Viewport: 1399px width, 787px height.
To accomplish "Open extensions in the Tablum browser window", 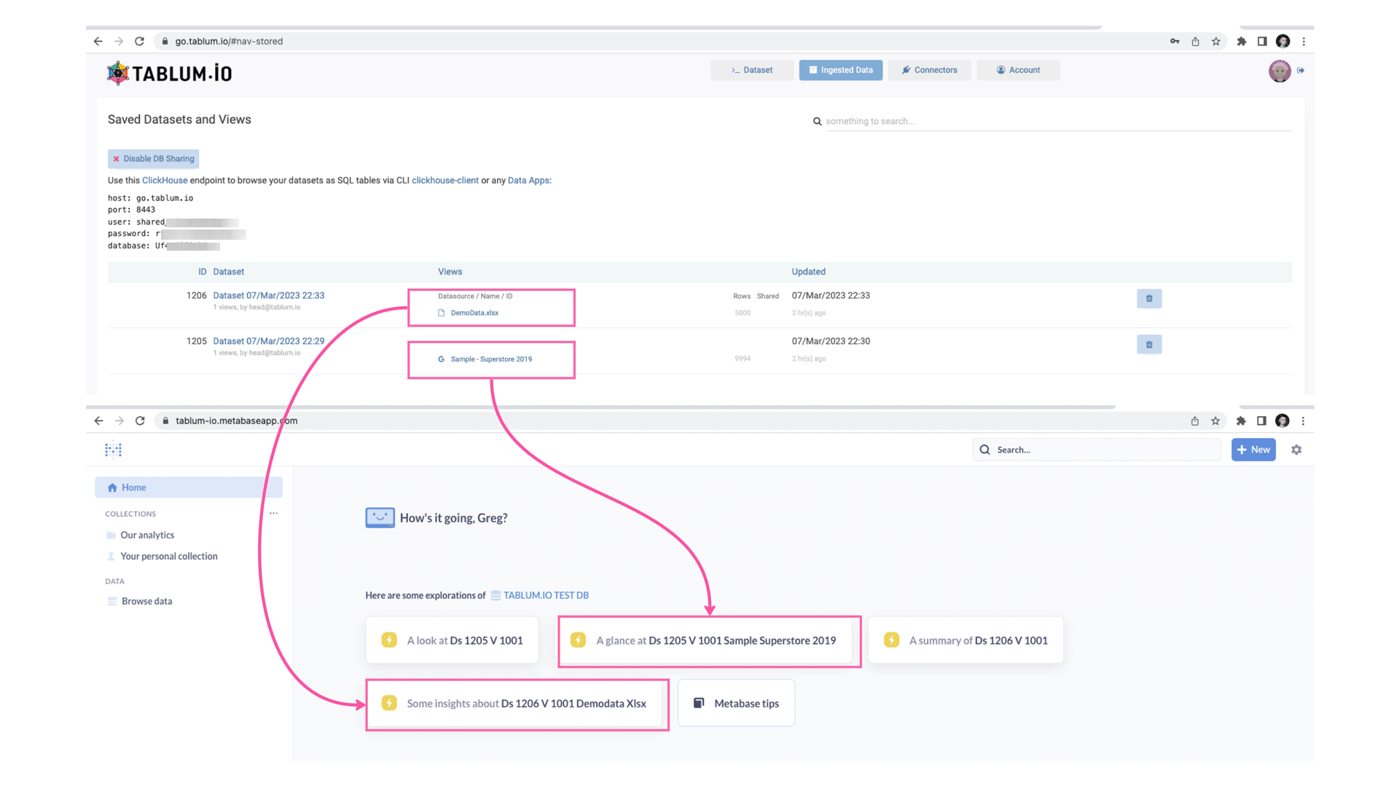I will coord(1242,42).
